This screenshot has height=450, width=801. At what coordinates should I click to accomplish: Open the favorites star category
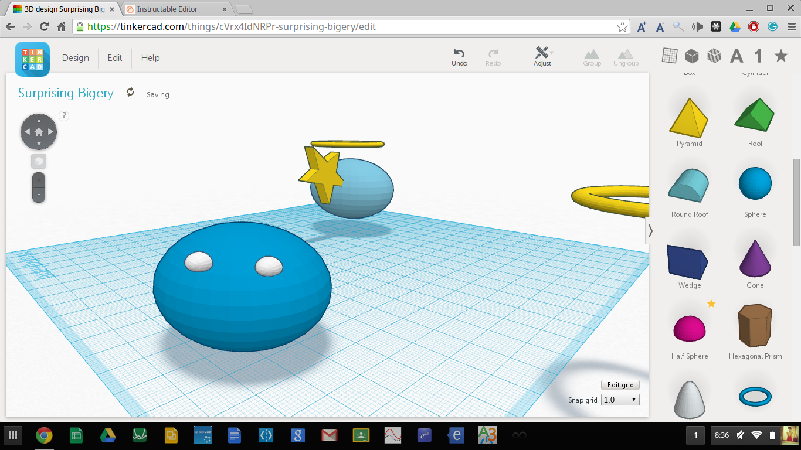click(x=781, y=56)
